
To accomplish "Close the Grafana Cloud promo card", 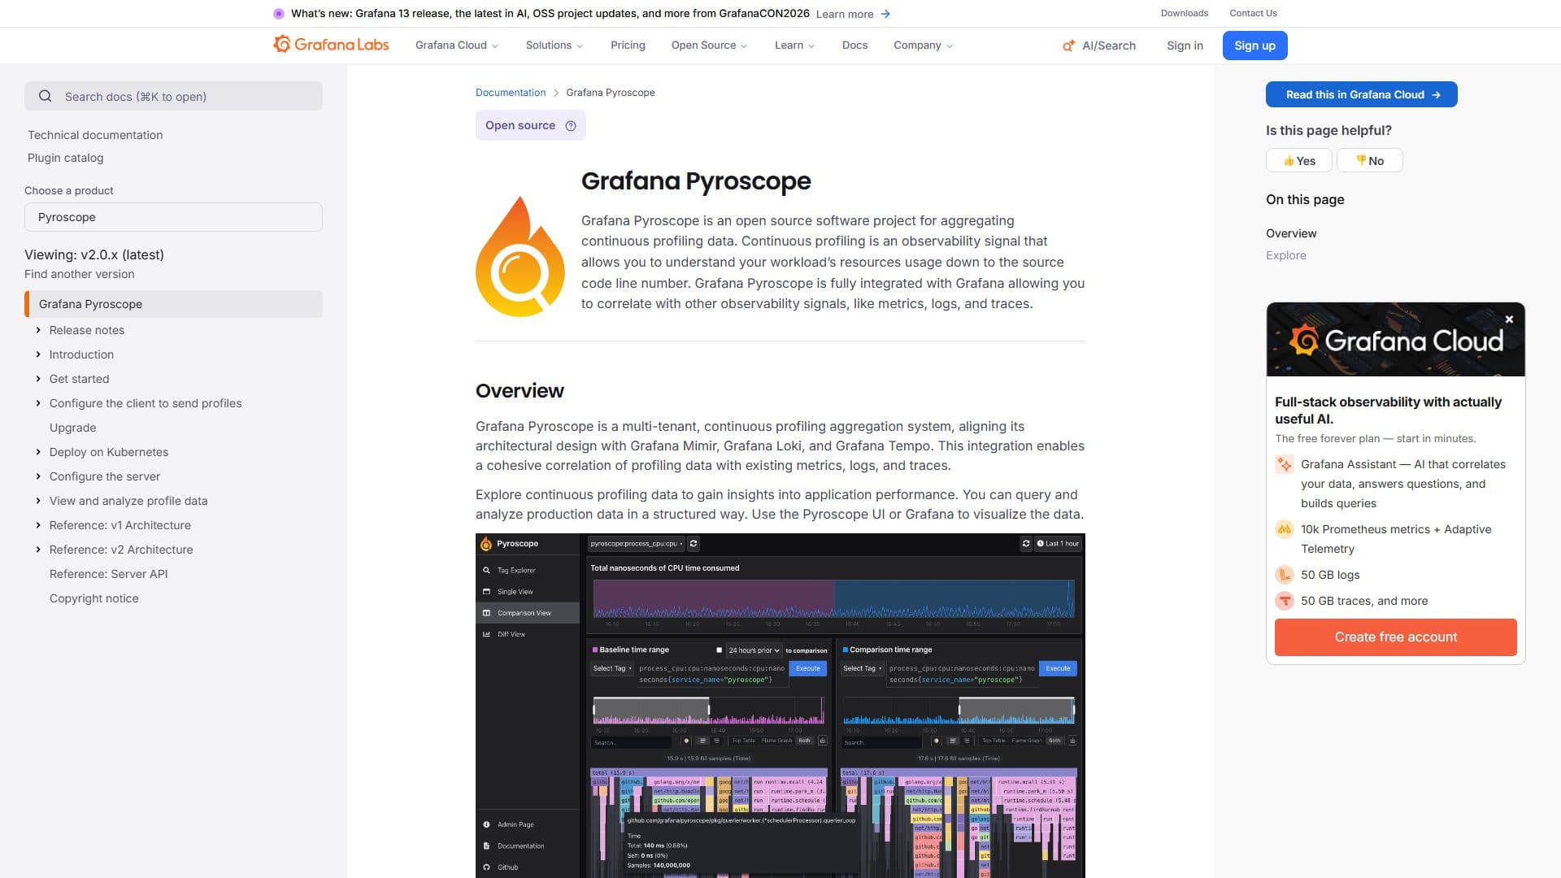I will coord(1509,319).
